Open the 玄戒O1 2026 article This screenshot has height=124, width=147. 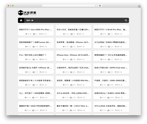(110, 93)
